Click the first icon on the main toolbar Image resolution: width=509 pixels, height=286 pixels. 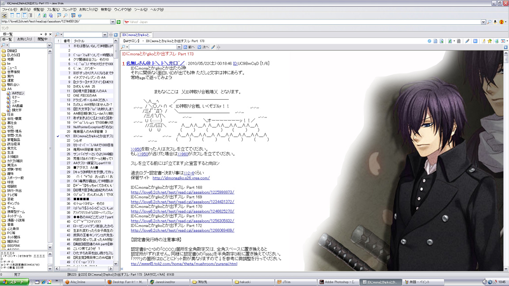[x=4, y=15]
